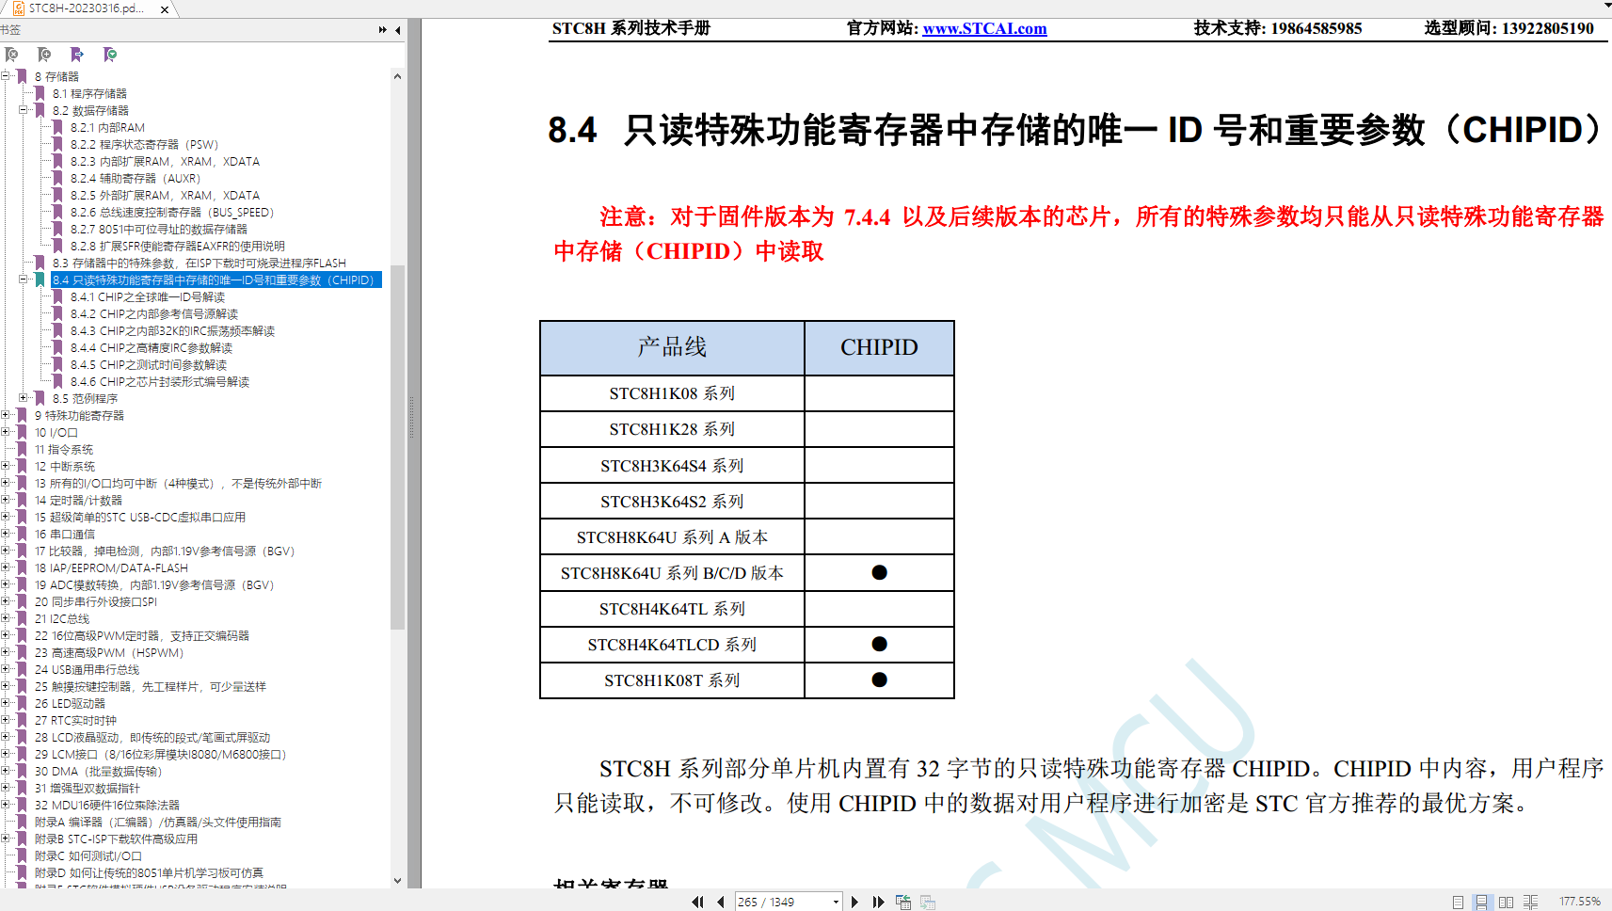Click the '书签' panel title
The image size is (1612, 911).
pyautogui.click(x=10, y=30)
